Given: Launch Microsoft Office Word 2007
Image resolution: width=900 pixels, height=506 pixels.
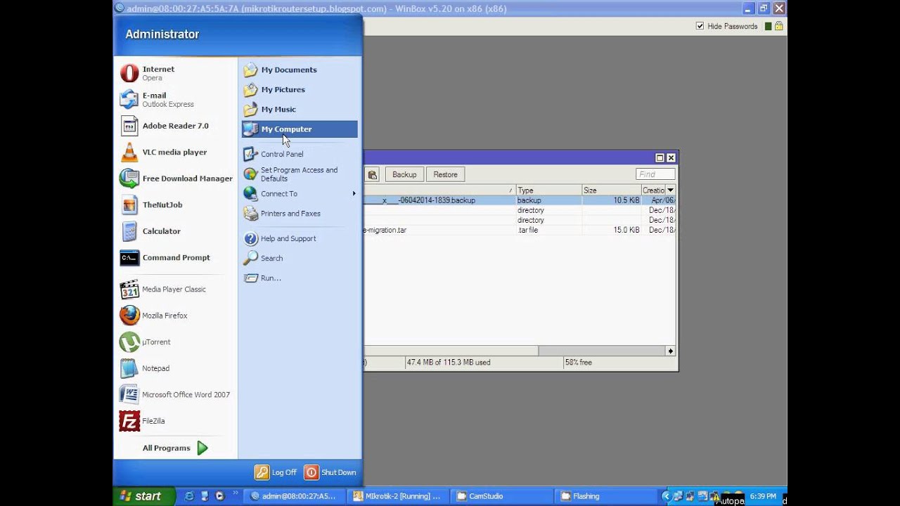Looking at the screenshot, I should coord(176,394).
